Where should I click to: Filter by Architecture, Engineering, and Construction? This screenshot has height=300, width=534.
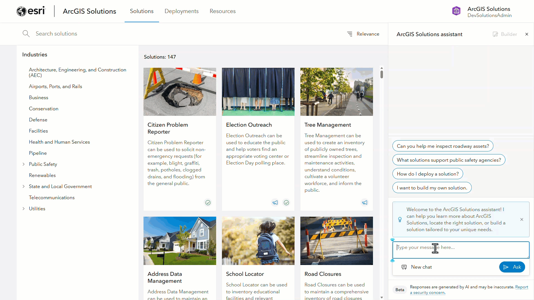[x=78, y=72]
